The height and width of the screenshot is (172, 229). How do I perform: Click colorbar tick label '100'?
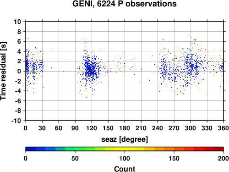pos(125,158)
